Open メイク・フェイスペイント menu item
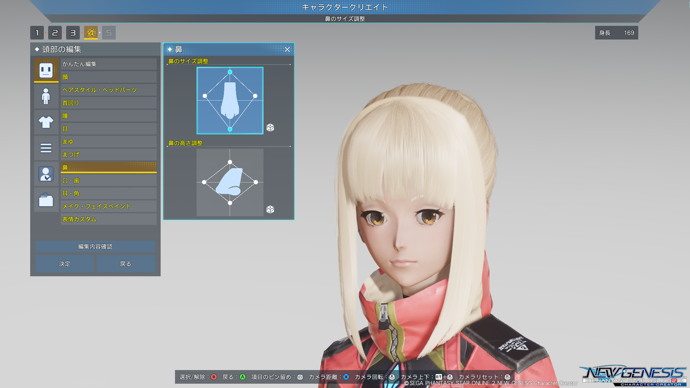 (108, 206)
